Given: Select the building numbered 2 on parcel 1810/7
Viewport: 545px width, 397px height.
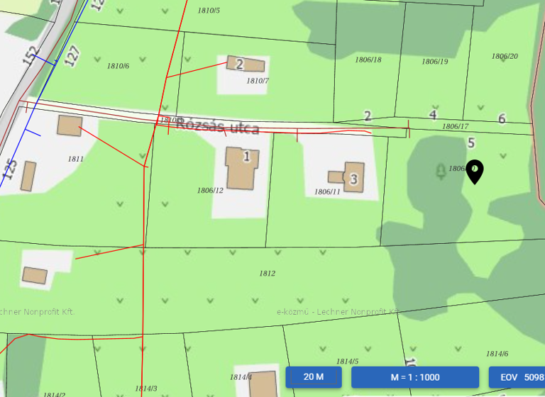Looking at the screenshot, I should 246,65.
